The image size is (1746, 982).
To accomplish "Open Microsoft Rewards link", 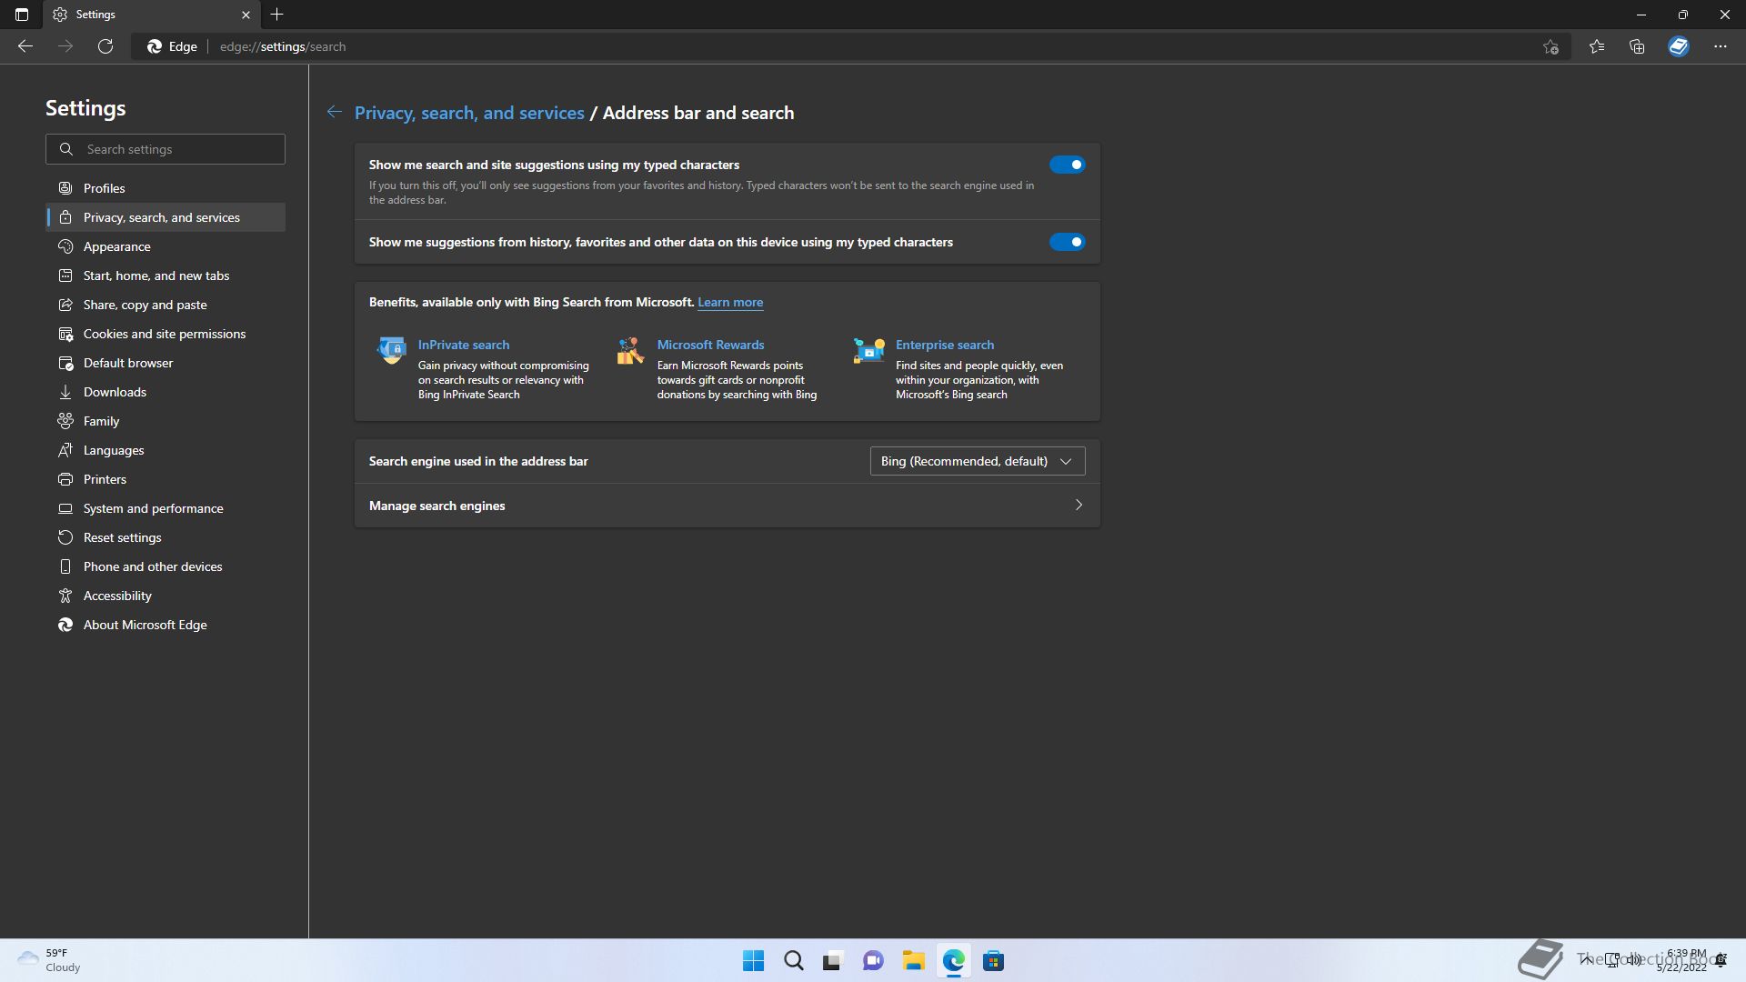I will click(710, 345).
